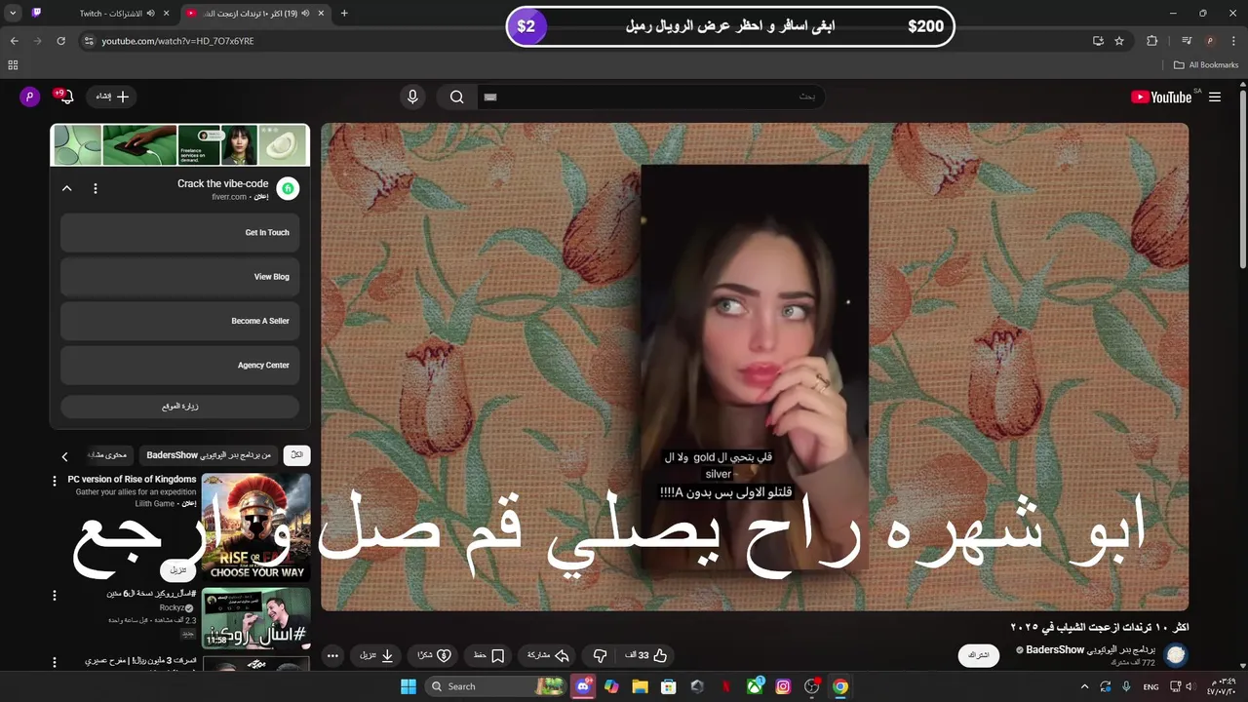The width and height of the screenshot is (1248, 702).
Task: Open Fiverr ad options three-dot menu
Action: tap(95, 188)
